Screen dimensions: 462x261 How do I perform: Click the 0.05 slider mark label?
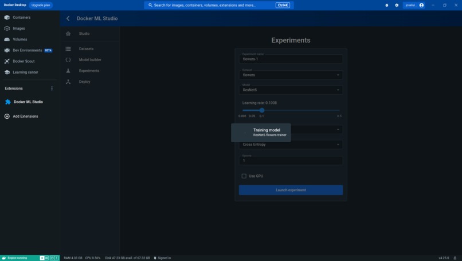tap(252, 116)
